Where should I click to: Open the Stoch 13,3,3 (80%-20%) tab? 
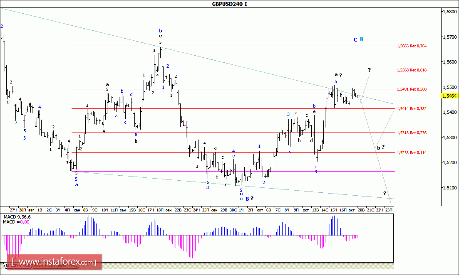[x=55, y=266]
